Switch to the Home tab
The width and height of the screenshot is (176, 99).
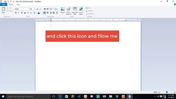pos(11,4)
